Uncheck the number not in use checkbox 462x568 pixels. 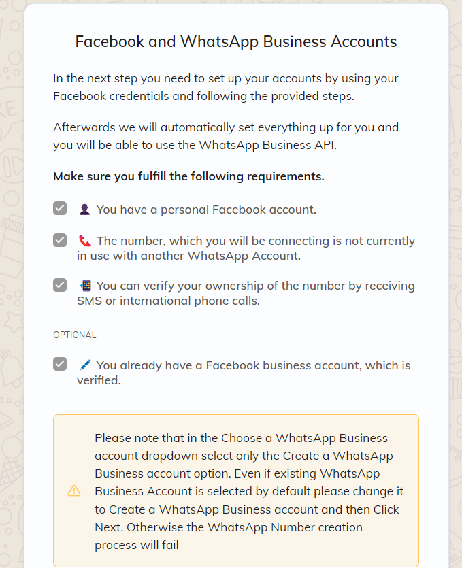click(x=60, y=240)
